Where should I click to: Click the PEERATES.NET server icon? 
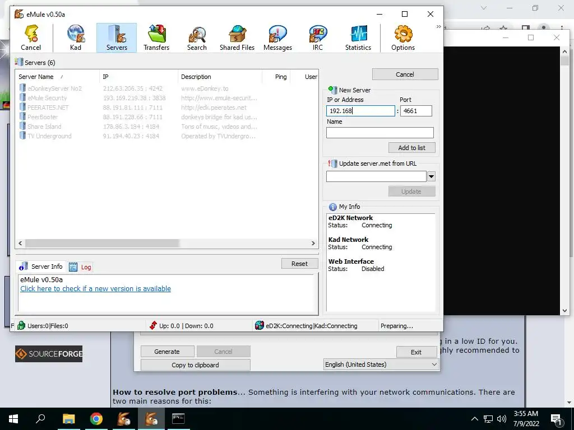click(22, 107)
